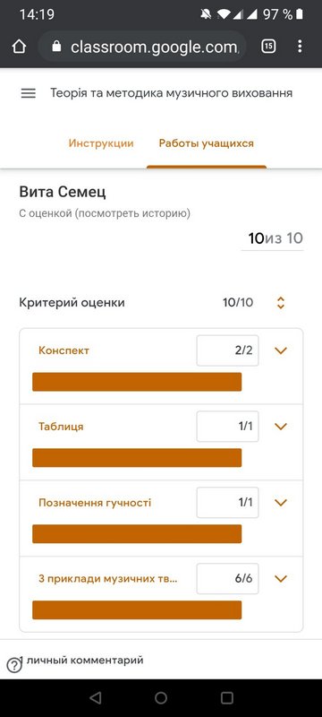Image resolution: width=322 pixels, height=717 pixels.
Task: Tap the help question mark icon
Action: pyautogui.click(x=14, y=666)
